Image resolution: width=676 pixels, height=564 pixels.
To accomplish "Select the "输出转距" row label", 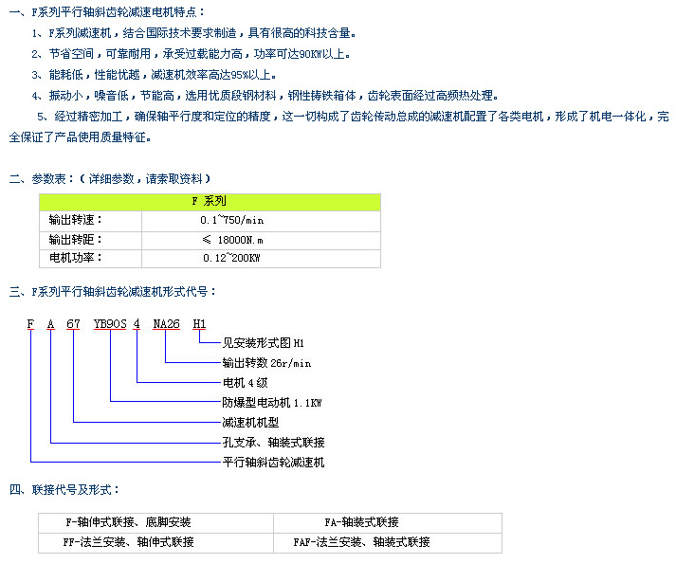I will pos(77,239).
